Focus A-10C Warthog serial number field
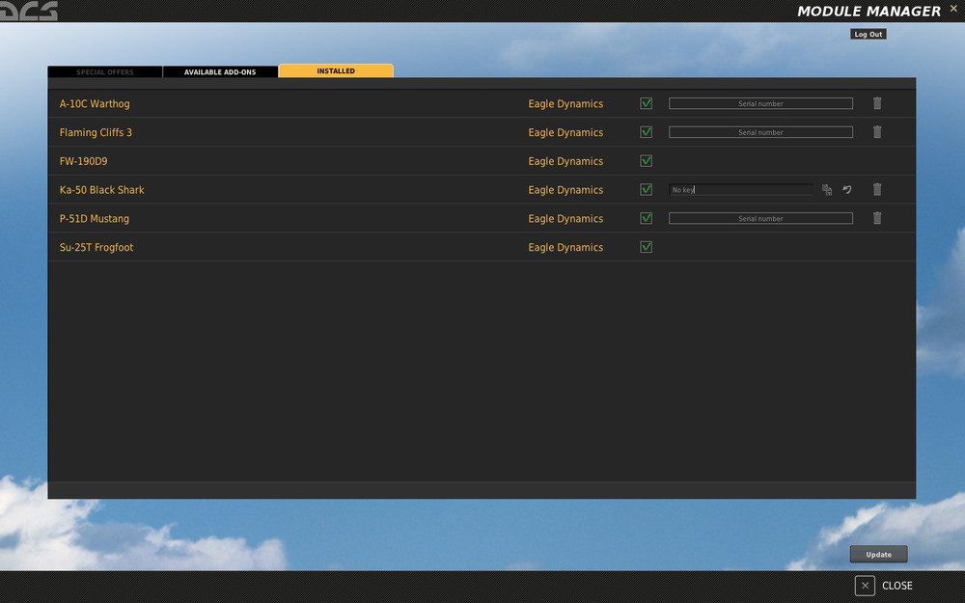The image size is (965, 603). coord(760,103)
